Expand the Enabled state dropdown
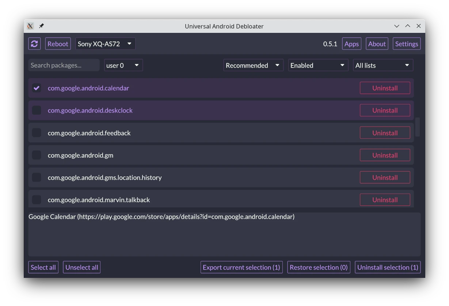Image resolution: width=449 pixels, height=306 pixels. click(318, 65)
